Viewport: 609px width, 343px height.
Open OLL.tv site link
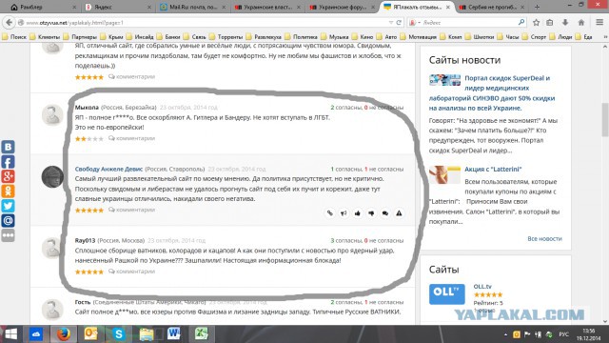point(482,286)
